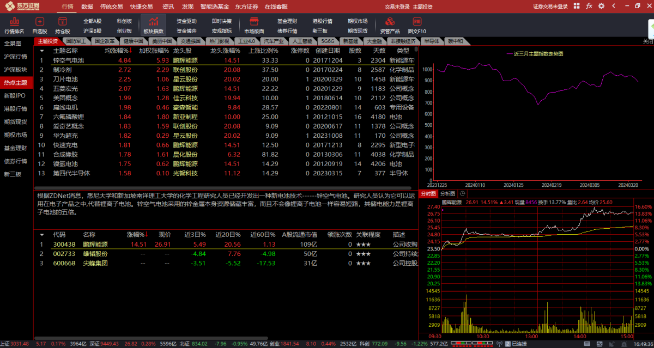654x348 pixels.
Task: Click the sort arrow above stock row numbers
Action: pos(41,234)
